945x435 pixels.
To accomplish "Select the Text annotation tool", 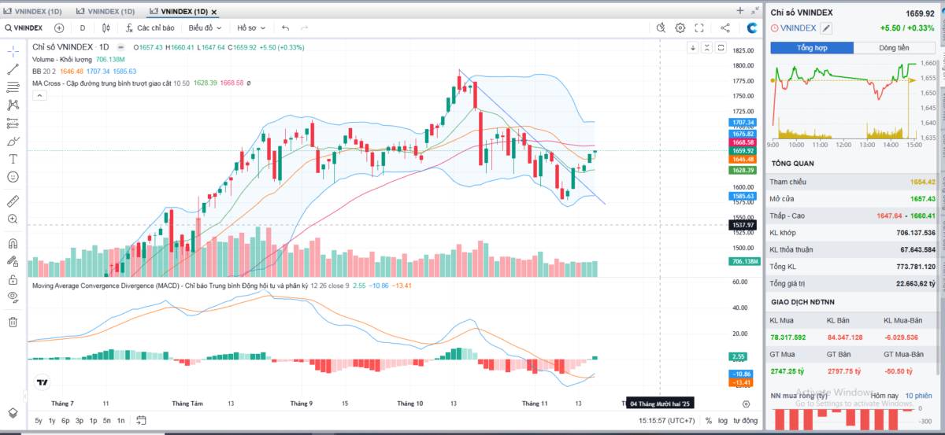I will tap(13, 159).
